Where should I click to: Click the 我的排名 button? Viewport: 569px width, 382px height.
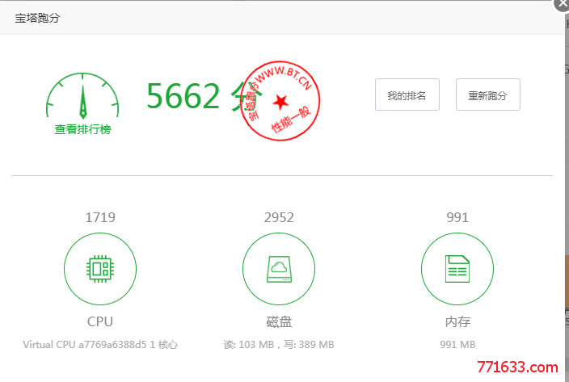click(407, 94)
